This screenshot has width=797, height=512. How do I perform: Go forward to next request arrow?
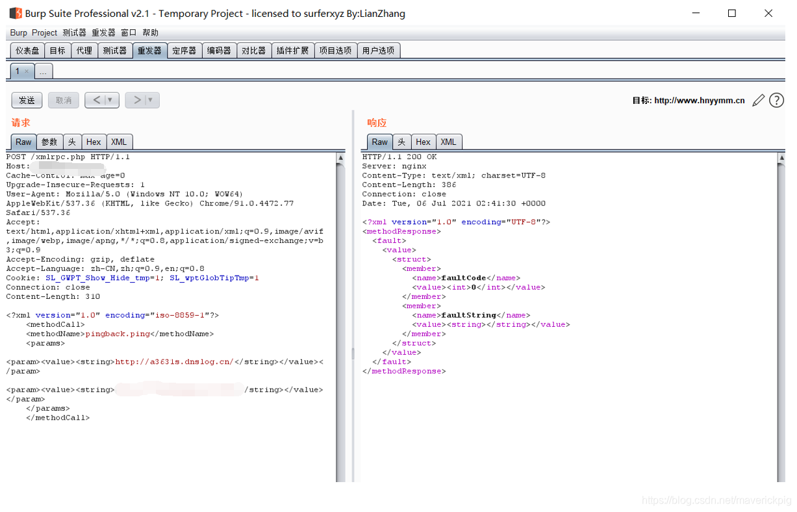pyautogui.click(x=137, y=100)
